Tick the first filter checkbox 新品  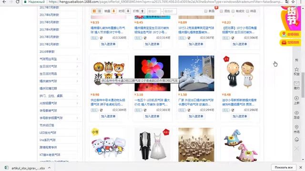(206, 11)
